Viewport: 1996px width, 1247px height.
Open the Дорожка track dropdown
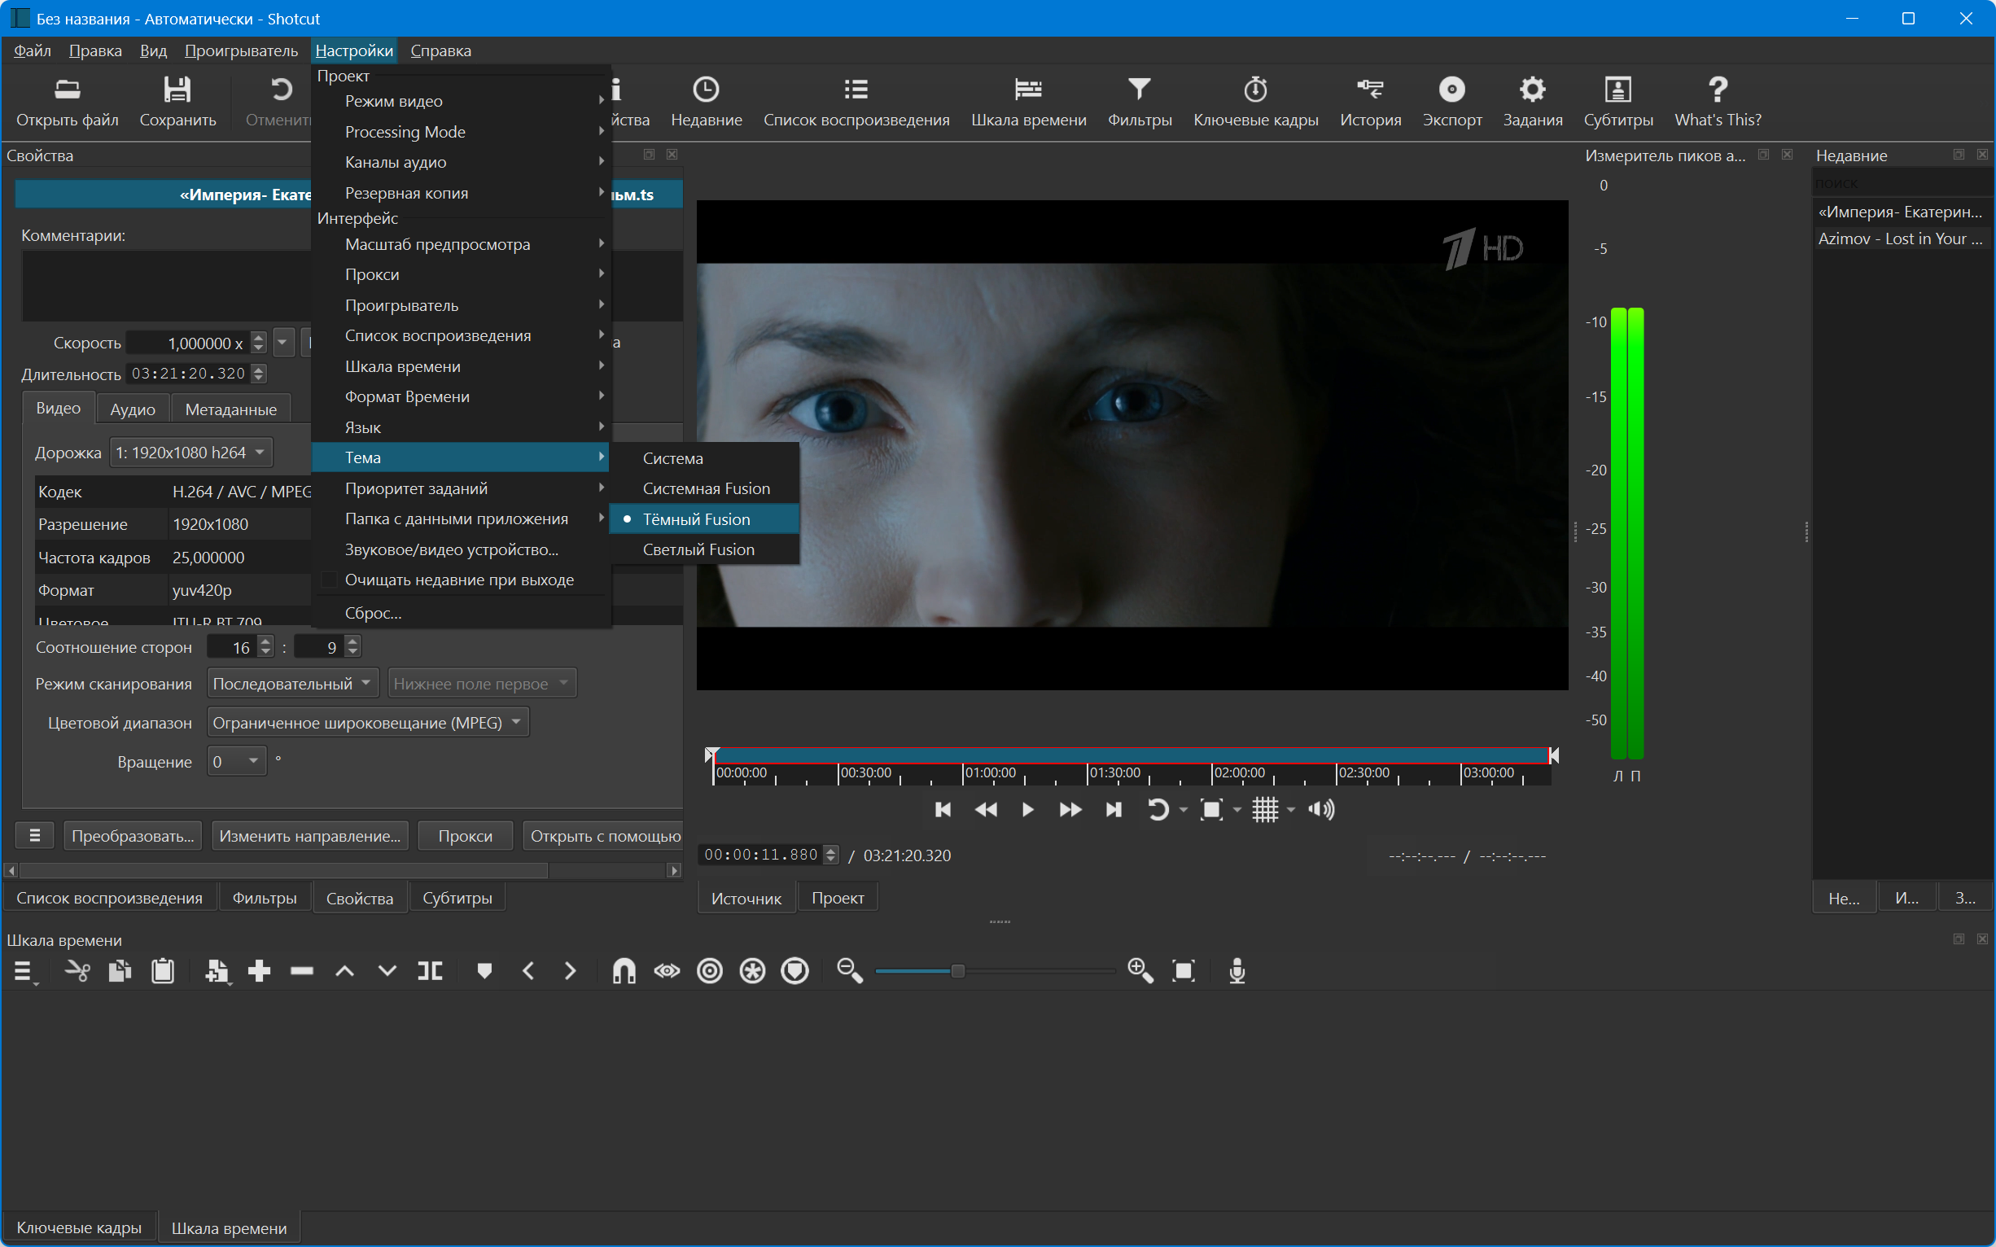coord(190,452)
